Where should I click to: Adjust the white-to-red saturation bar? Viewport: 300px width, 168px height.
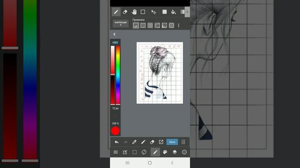click(x=112, y=60)
